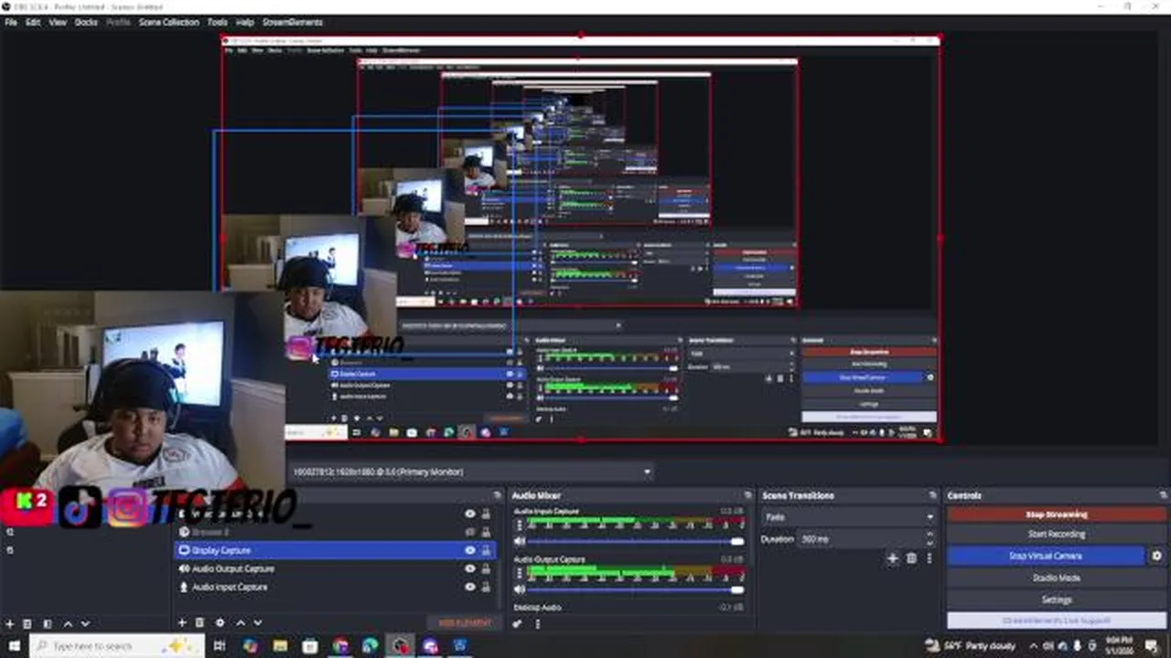Hide the Display Capture source eye
Image resolution: width=1171 pixels, height=658 pixels.
tap(470, 550)
